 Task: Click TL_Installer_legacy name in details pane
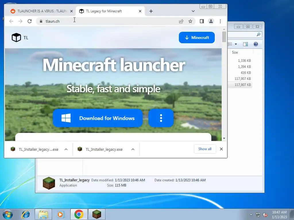tap(74, 180)
